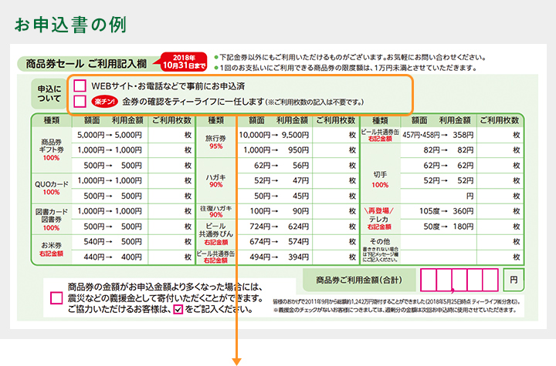Image resolution: width=556 pixels, height=366 pixels.
Task: Click the 枚 cell for QUOカード 1,000円 row
Action: pos(171,180)
